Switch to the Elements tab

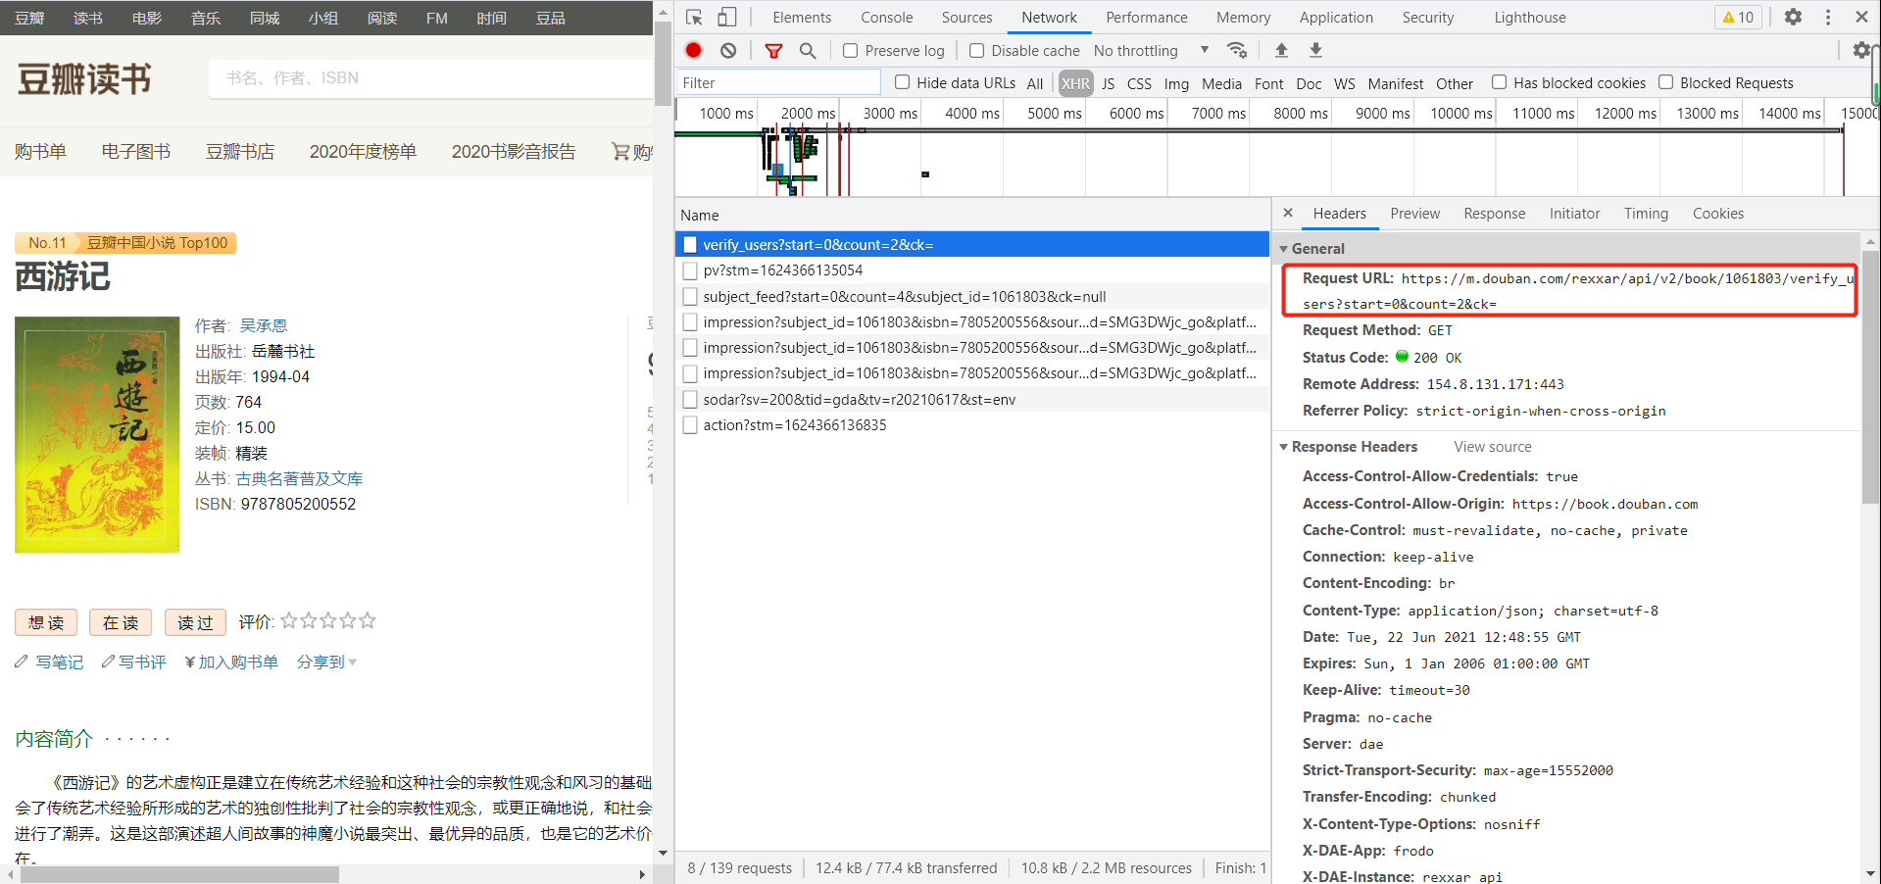tap(802, 18)
